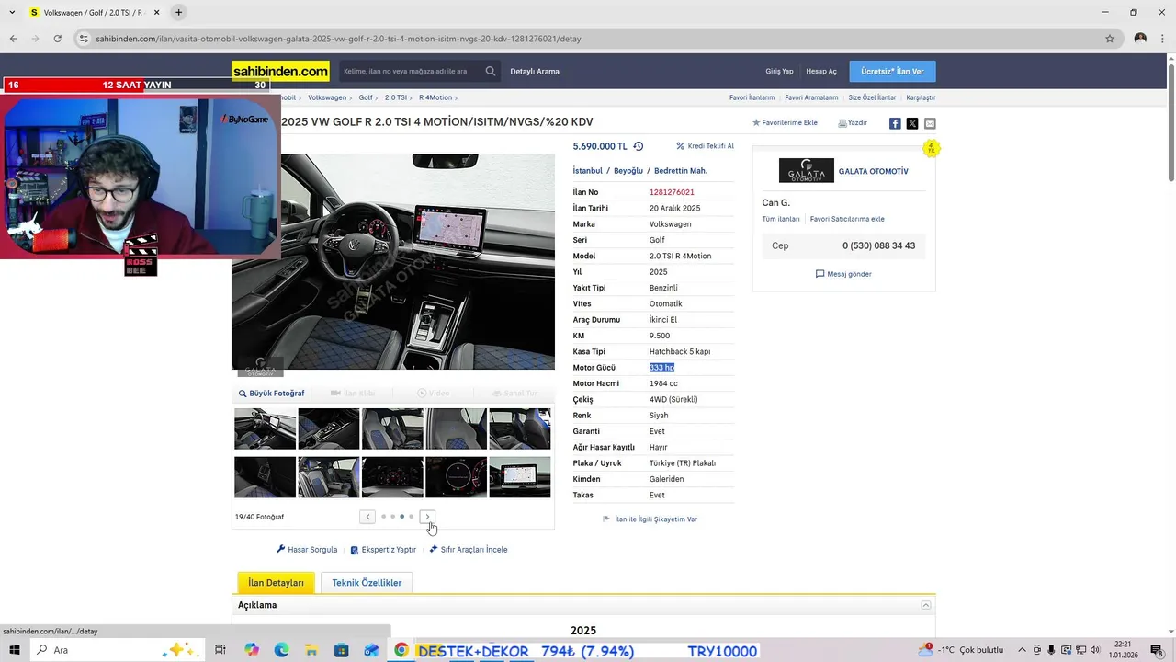Open Chrome menu three dots
This screenshot has width=1176, height=662.
(x=1162, y=39)
